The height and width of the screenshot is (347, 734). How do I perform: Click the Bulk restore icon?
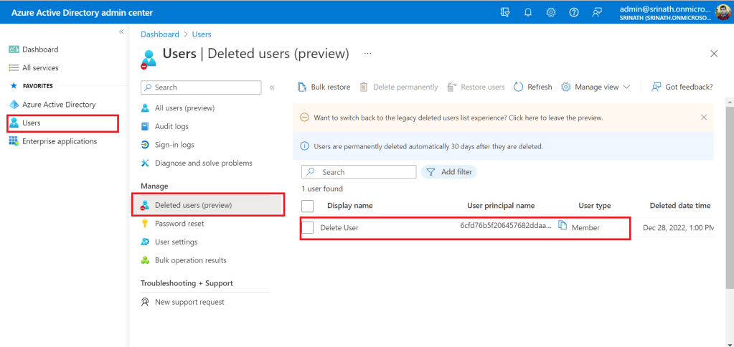(302, 87)
